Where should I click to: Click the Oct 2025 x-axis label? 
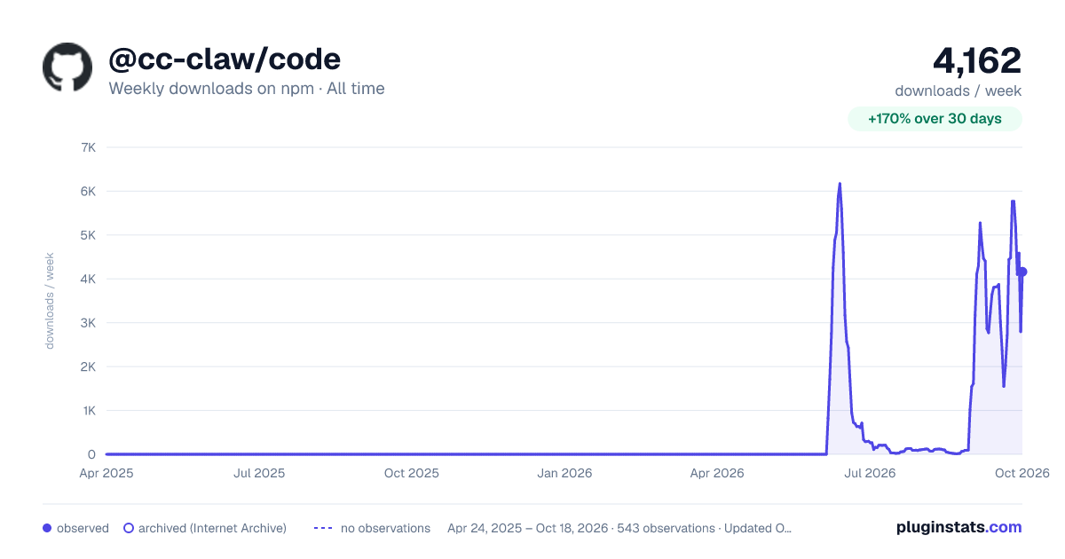[x=412, y=474]
